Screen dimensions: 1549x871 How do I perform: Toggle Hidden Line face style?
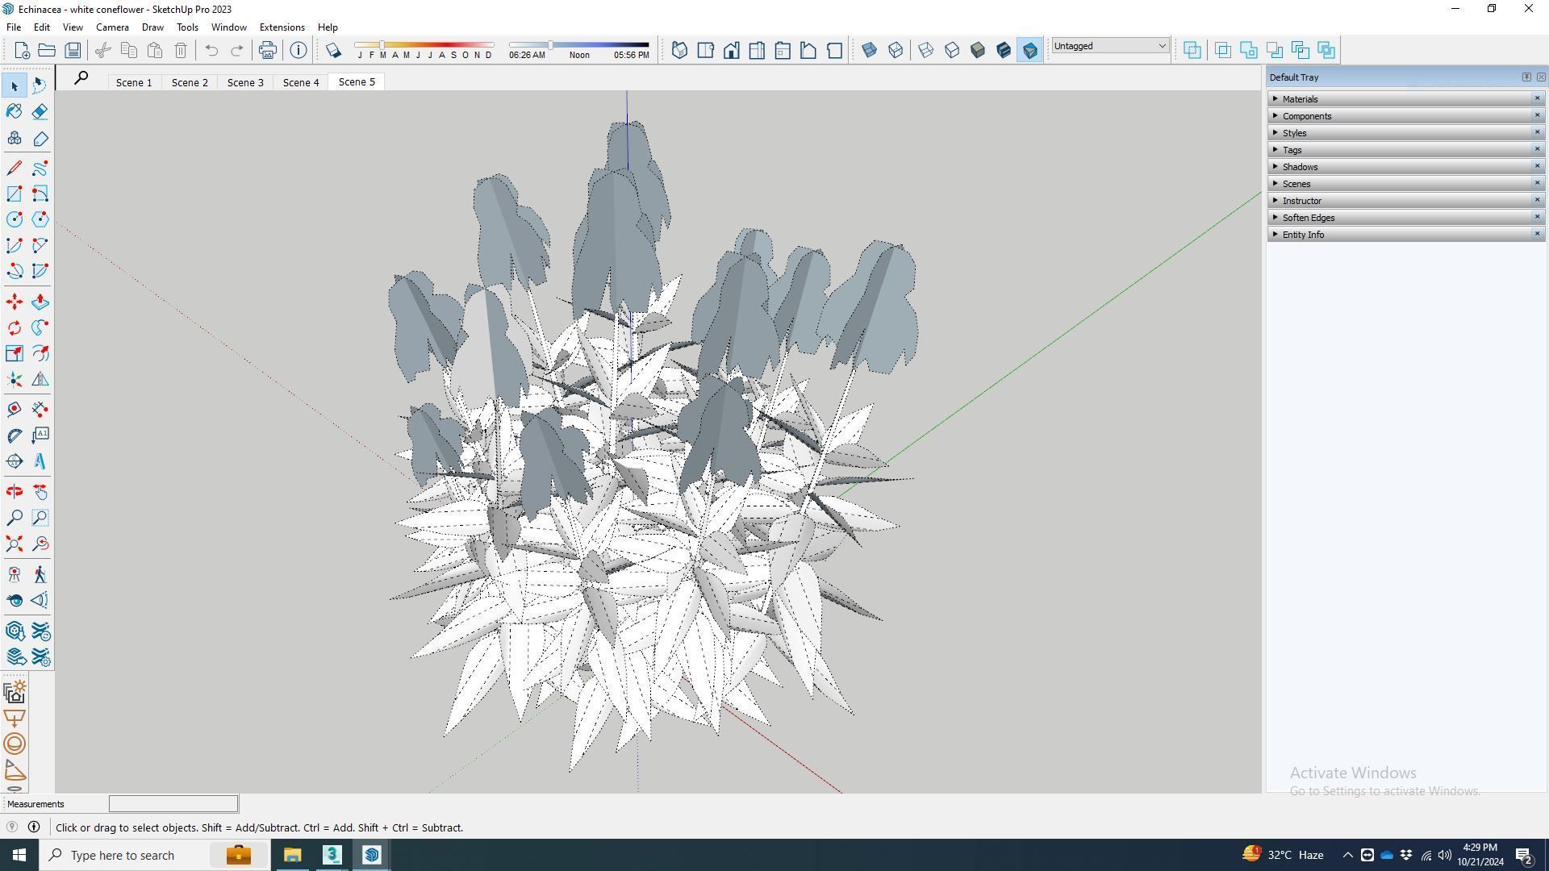pyautogui.click(x=952, y=50)
